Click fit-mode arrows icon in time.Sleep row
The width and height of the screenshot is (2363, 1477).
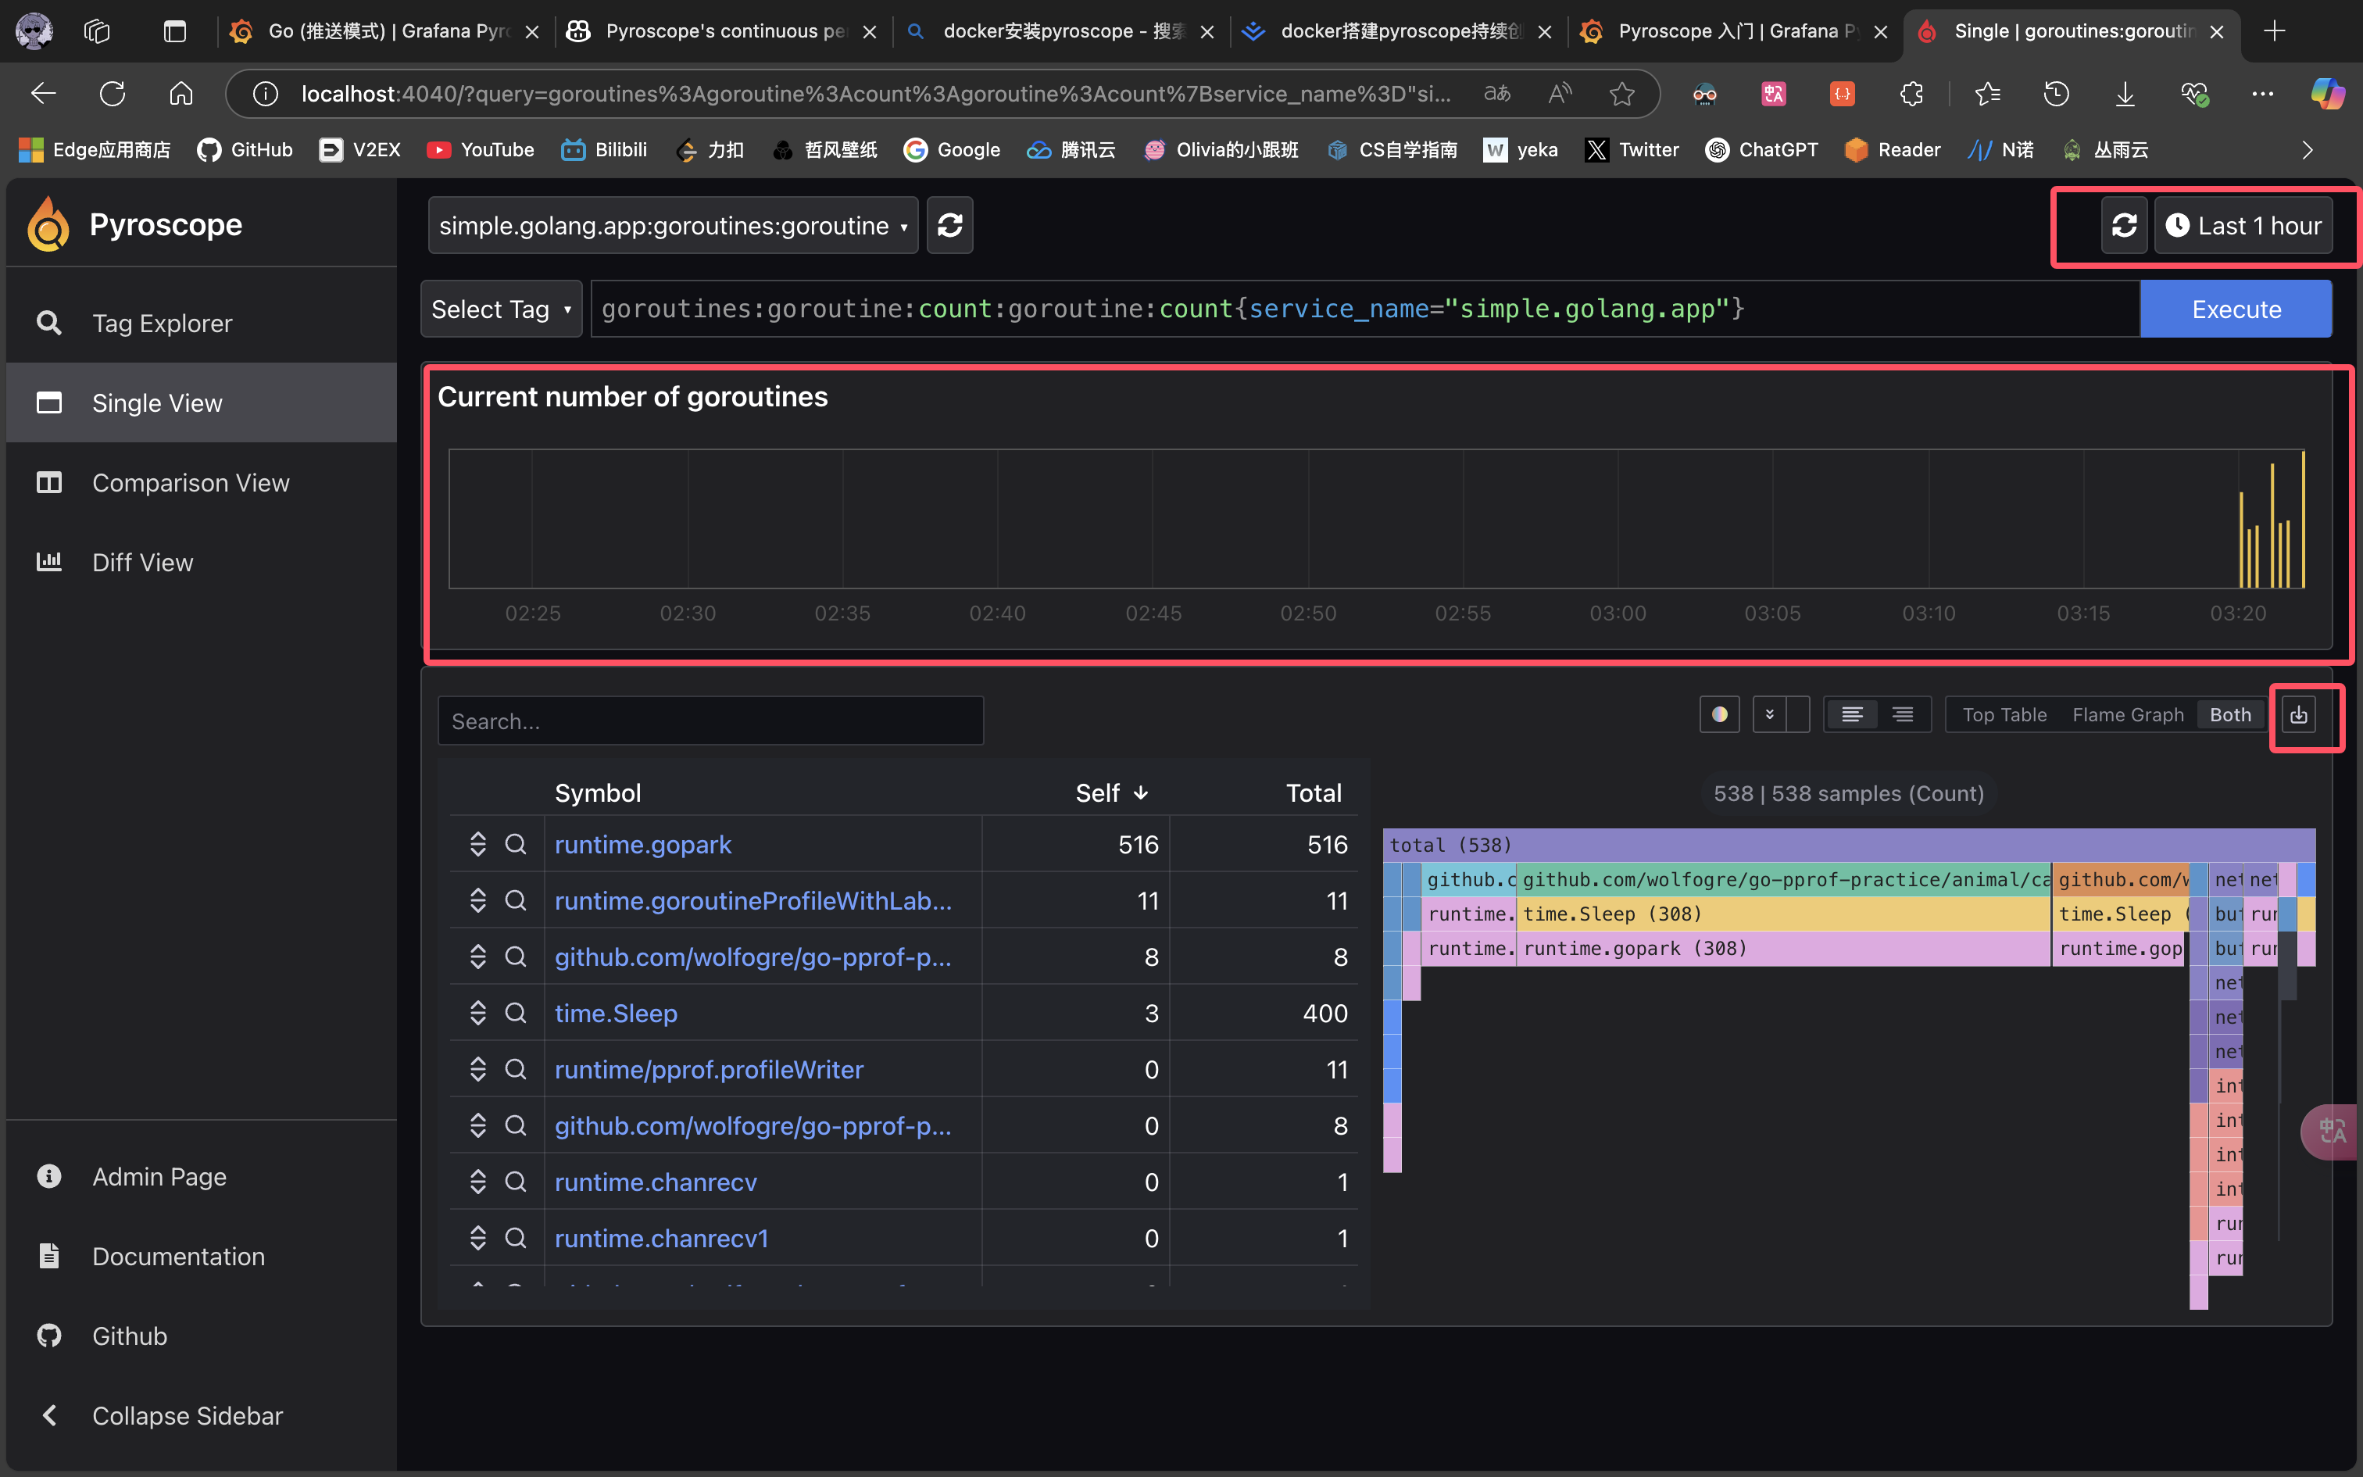477,1013
